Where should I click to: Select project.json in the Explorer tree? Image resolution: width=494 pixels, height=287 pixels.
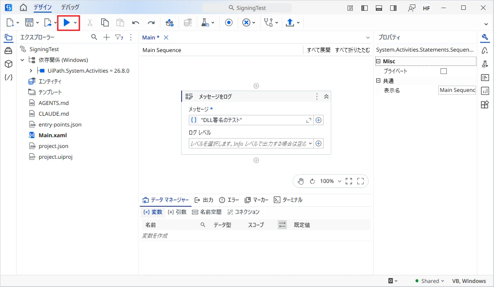53,146
